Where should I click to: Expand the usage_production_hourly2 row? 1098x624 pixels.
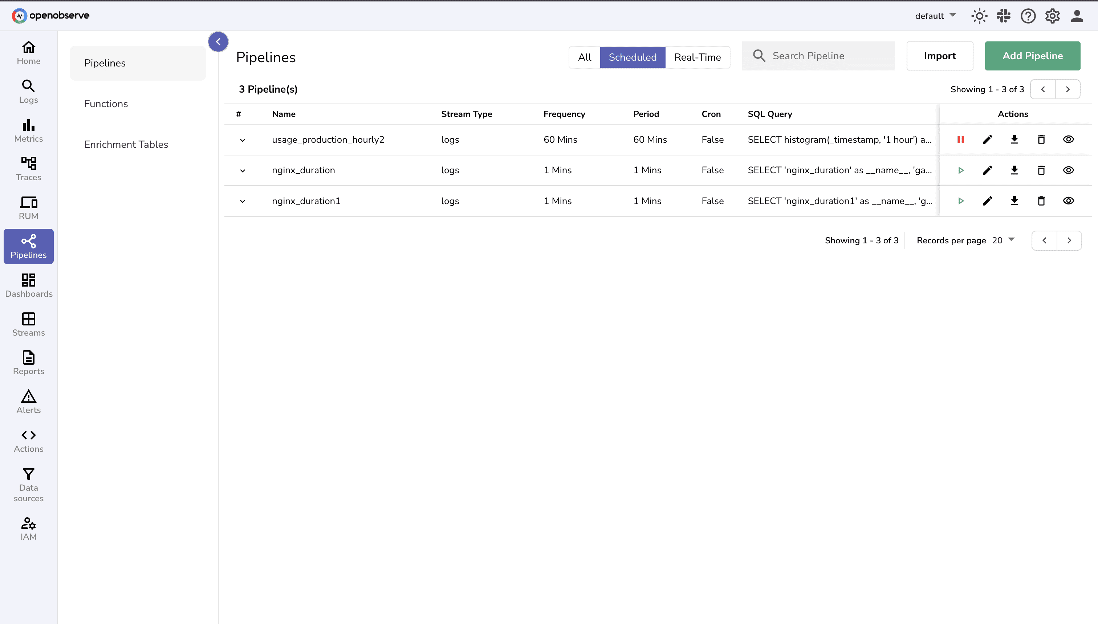tap(243, 140)
